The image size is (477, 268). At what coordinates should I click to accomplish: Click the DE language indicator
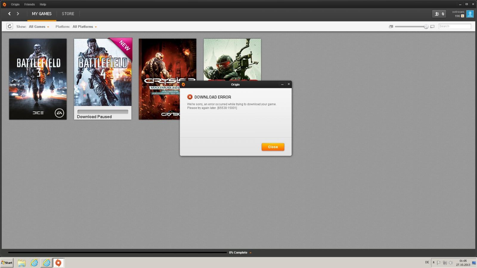(427, 262)
